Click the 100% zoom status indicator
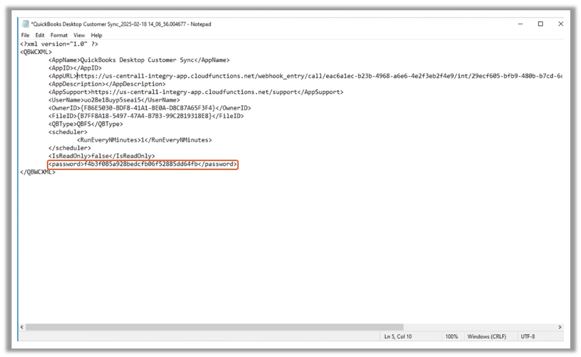 (x=451, y=336)
